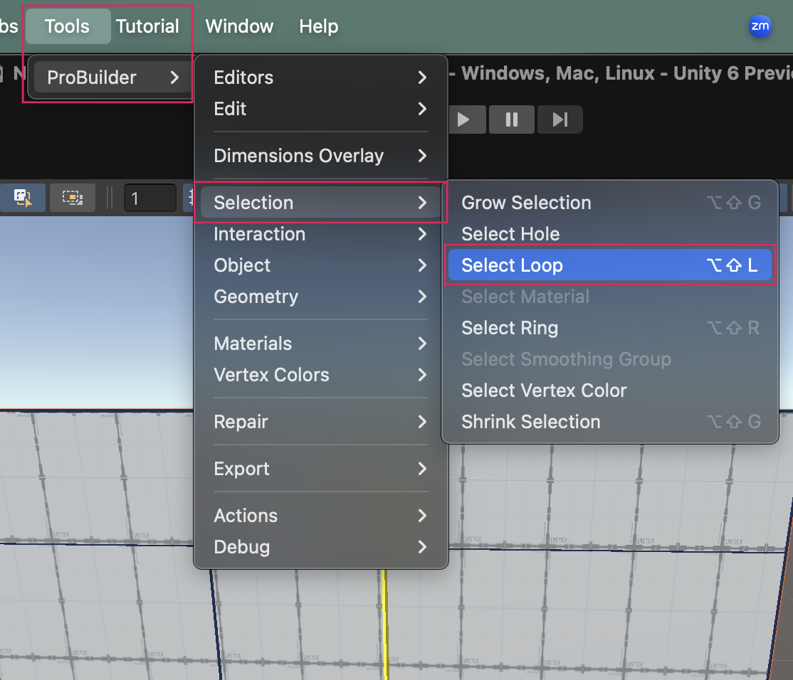Choose Select Loop

point(609,265)
